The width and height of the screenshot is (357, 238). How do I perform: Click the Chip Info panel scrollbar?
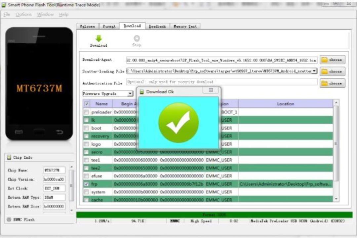point(71,185)
